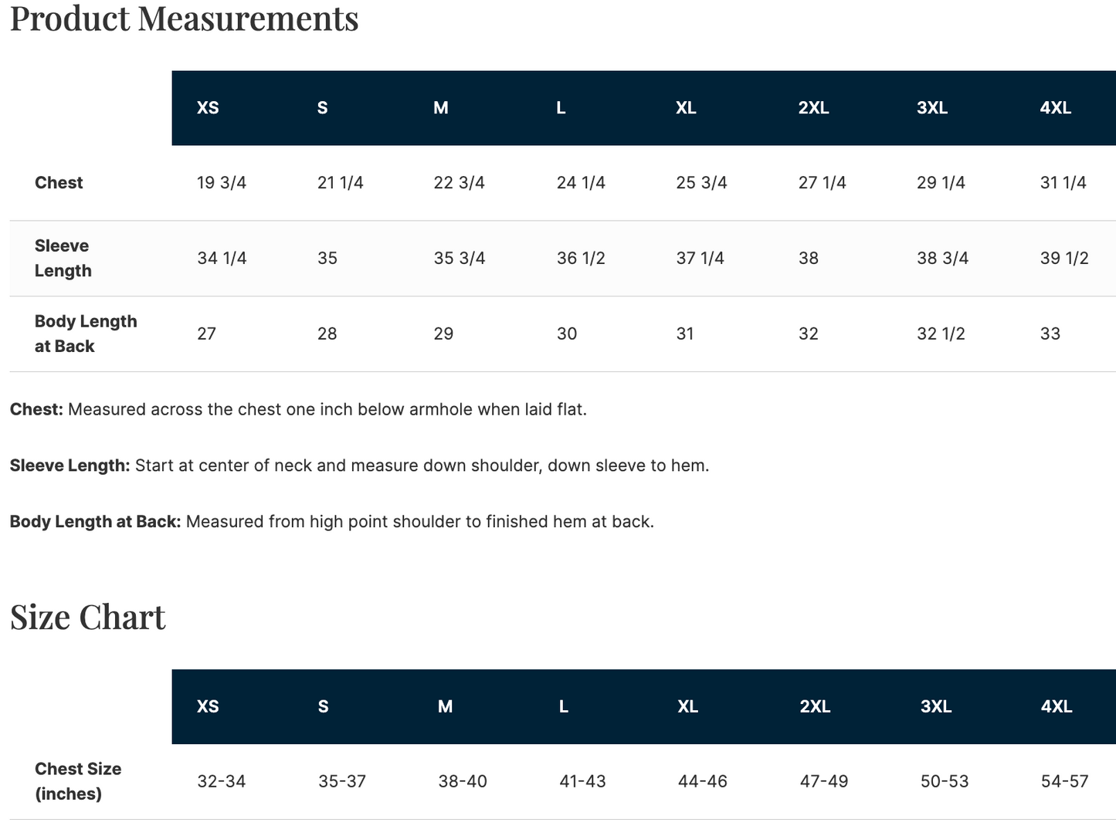Click the 2XL chest measurement 27 1/4
The image size is (1116, 826).
(822, 183)
